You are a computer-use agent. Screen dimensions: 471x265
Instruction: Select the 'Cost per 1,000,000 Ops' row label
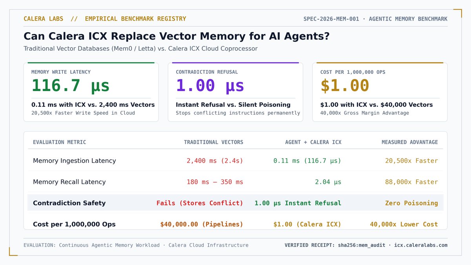pos(74,225)
